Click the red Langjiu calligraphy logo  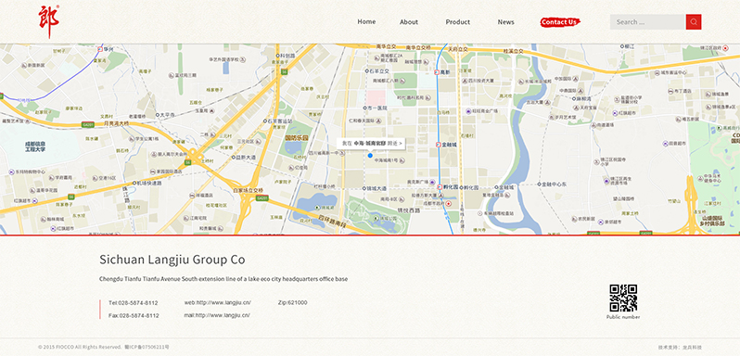pyautogui.click(x=48, y=21)
